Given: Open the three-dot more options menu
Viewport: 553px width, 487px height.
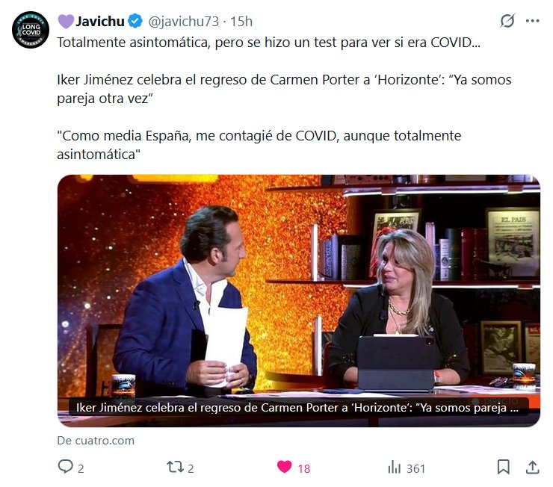Looking at the screenshot, I should click(x=532, y=21).
